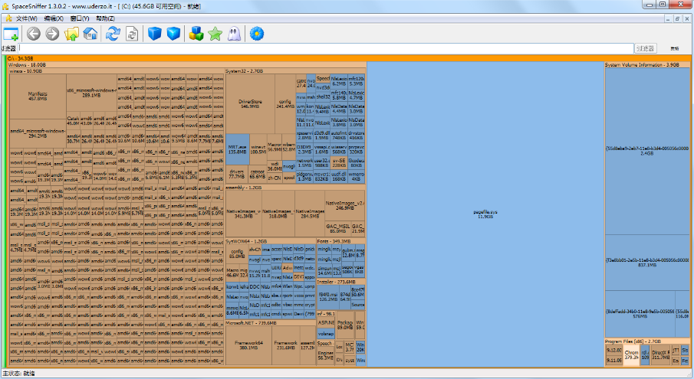
Task: Select the NativeImages 318.0MB block
Action: click(x=278, y=214)
